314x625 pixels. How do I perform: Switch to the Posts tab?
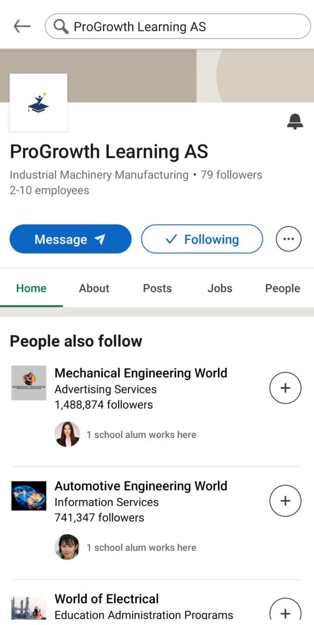[157, 288]
